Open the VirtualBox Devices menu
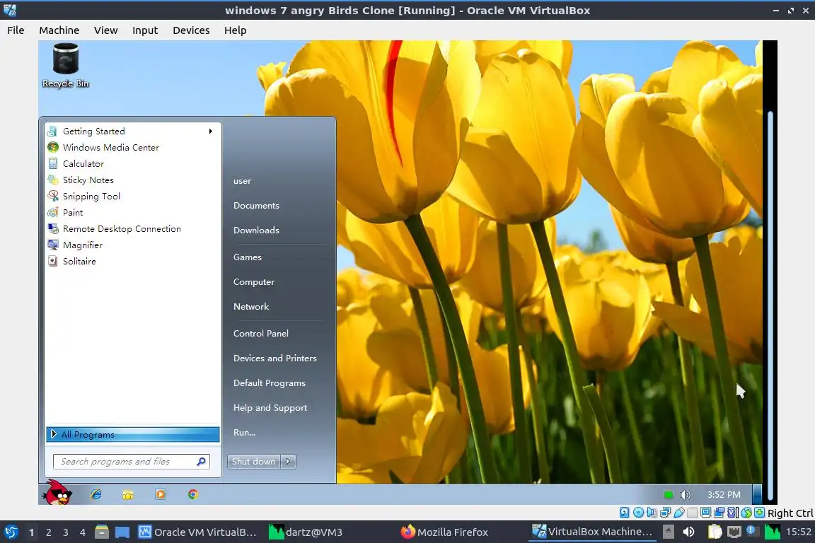This screenshot has height=543, width=815. [x=191, y=30]
